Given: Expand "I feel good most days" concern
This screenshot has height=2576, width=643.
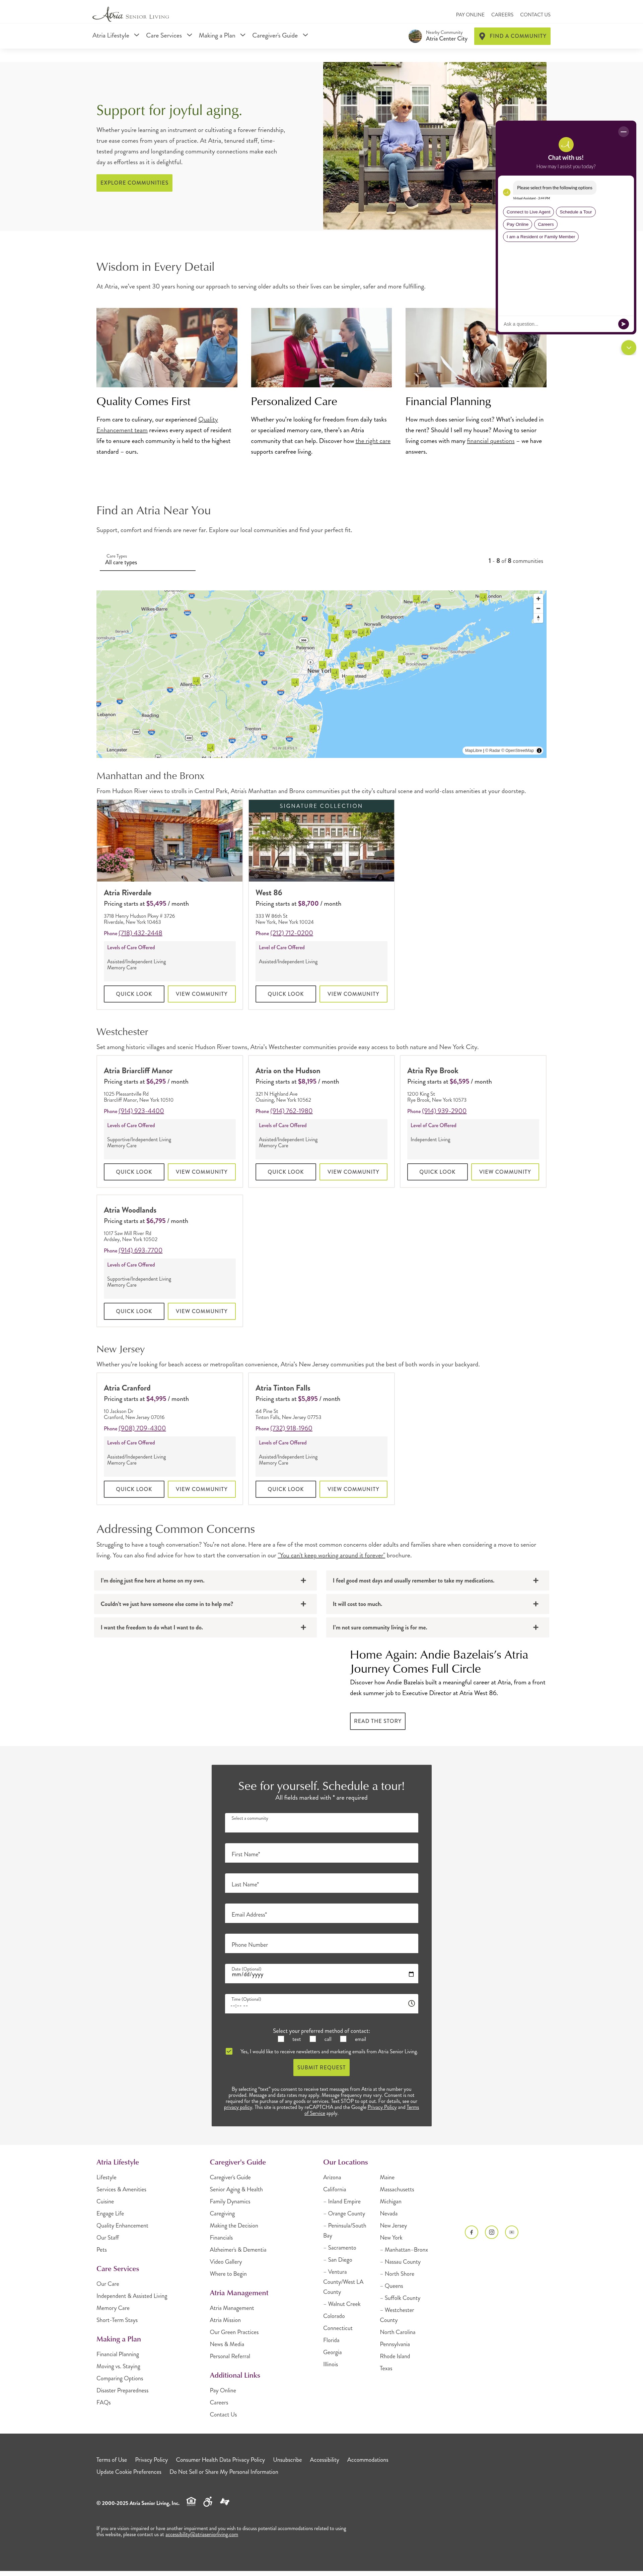Looking at the screenshot, I should [437, 1581].
